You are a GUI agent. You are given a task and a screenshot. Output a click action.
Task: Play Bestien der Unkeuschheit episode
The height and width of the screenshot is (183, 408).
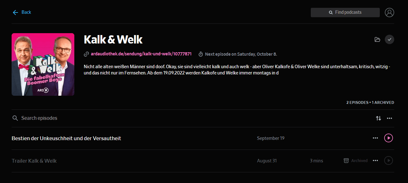(x=388, y=138)
